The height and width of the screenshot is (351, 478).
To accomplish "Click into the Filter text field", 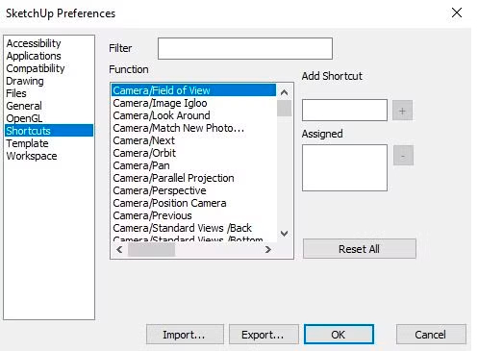I will (x=245, y=48).
